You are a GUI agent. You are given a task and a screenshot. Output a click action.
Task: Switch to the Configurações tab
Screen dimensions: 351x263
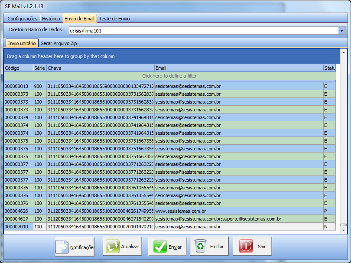pos(23,19)
